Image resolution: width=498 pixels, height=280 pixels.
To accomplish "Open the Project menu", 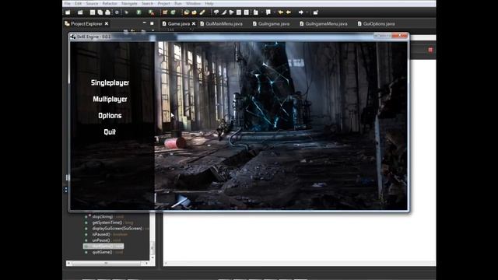I will 164,3.
